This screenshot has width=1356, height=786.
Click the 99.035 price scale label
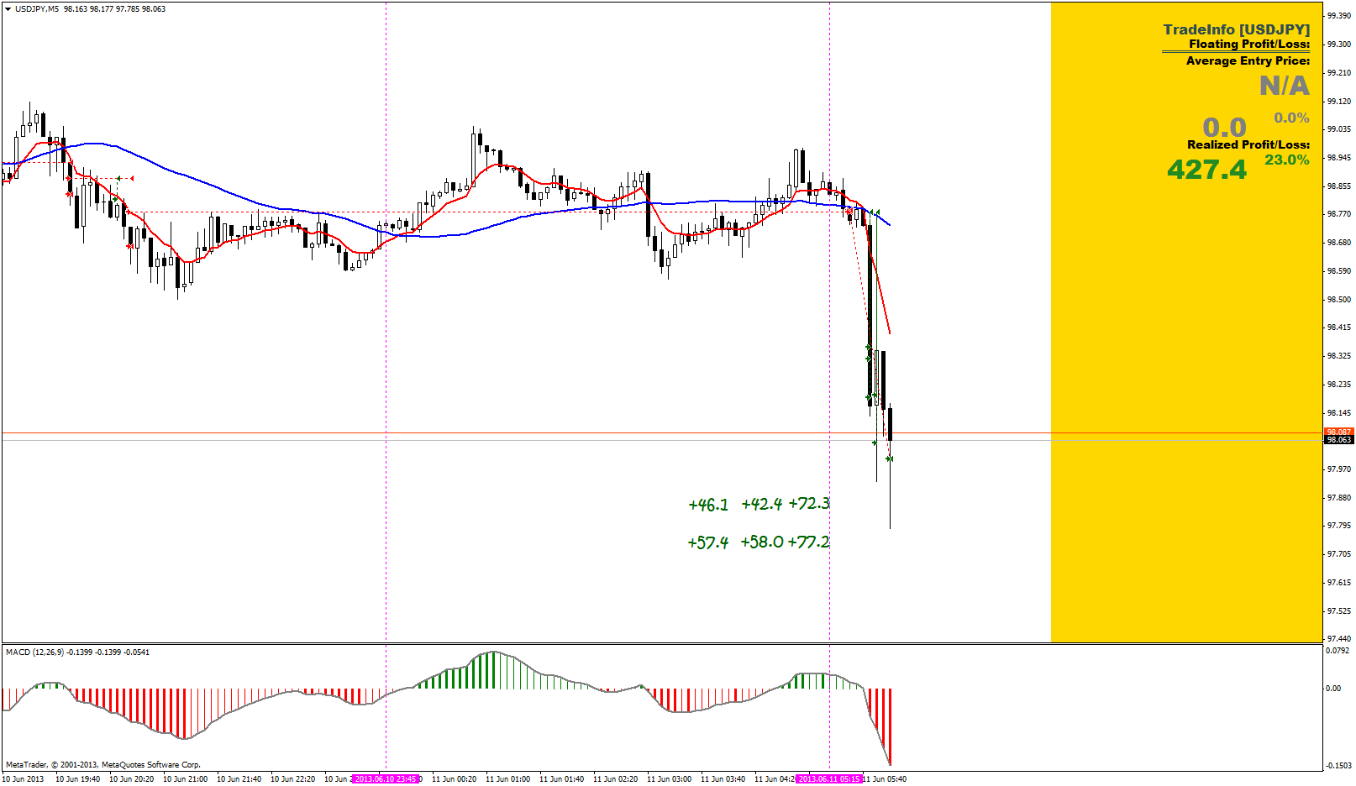(1339, 129)
